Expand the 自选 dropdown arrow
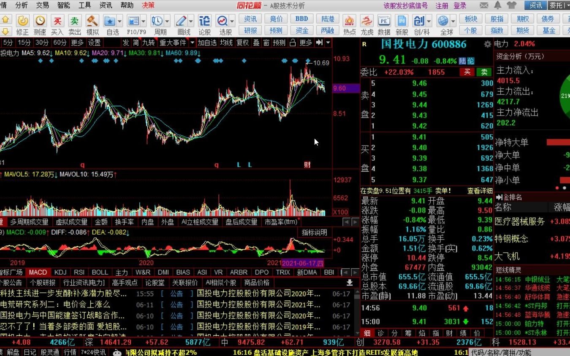This screenshot has height=356, width=570. [x=120, y=21]
